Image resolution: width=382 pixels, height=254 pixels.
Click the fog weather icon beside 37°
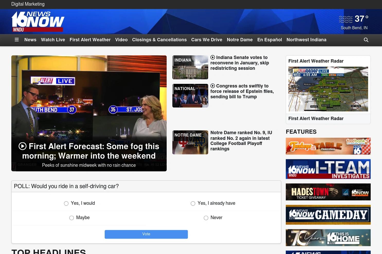click(x=345, y=19)
